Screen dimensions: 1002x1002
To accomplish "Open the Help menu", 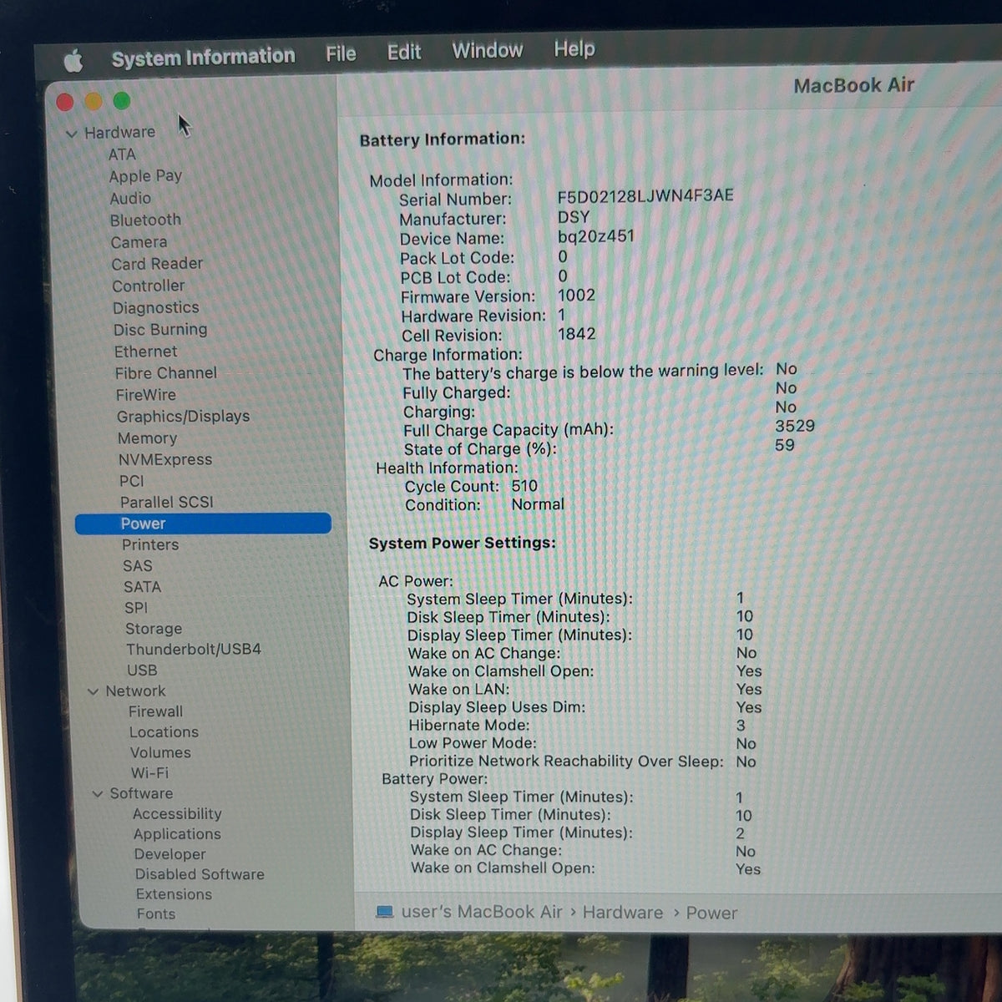I will coord(574,48).
